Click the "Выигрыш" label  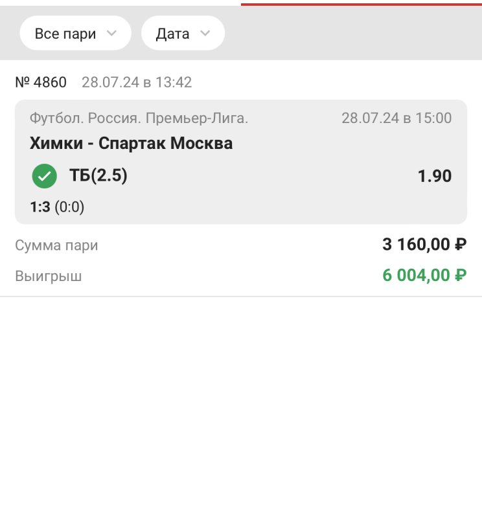(x=49, y=276)
